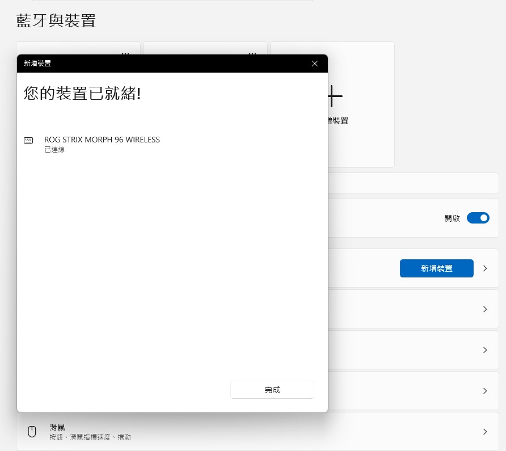Open chevron of second row below 新增裝置 row

click(484, 350)
